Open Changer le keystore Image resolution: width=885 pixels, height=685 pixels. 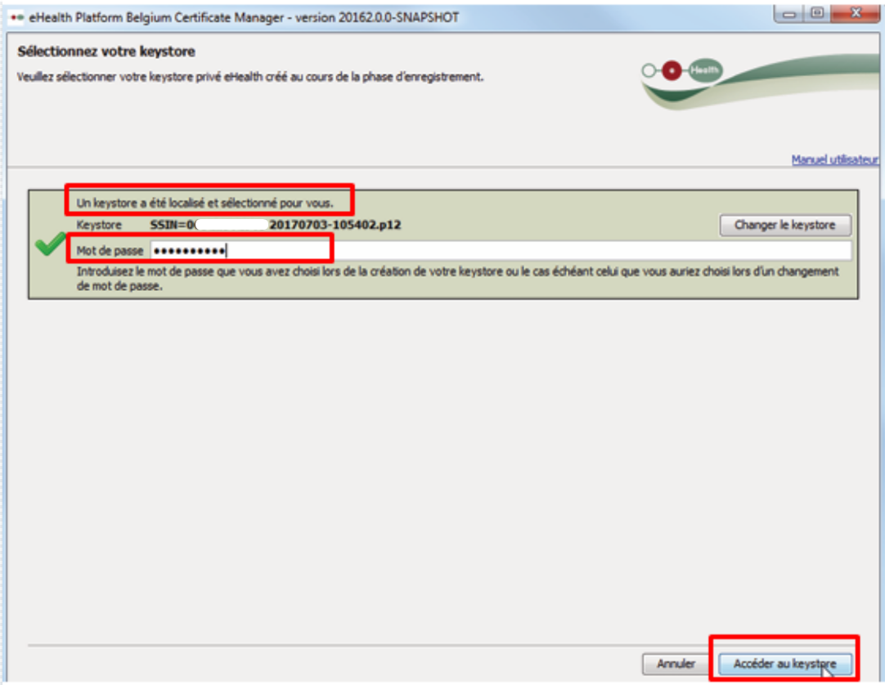pos(785,225)
